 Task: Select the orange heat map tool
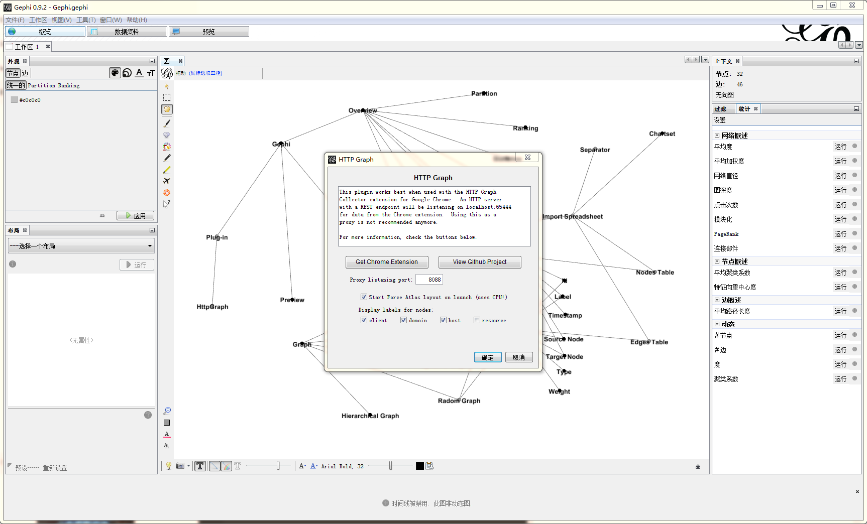pyautogui.click(x=167, y=193)
